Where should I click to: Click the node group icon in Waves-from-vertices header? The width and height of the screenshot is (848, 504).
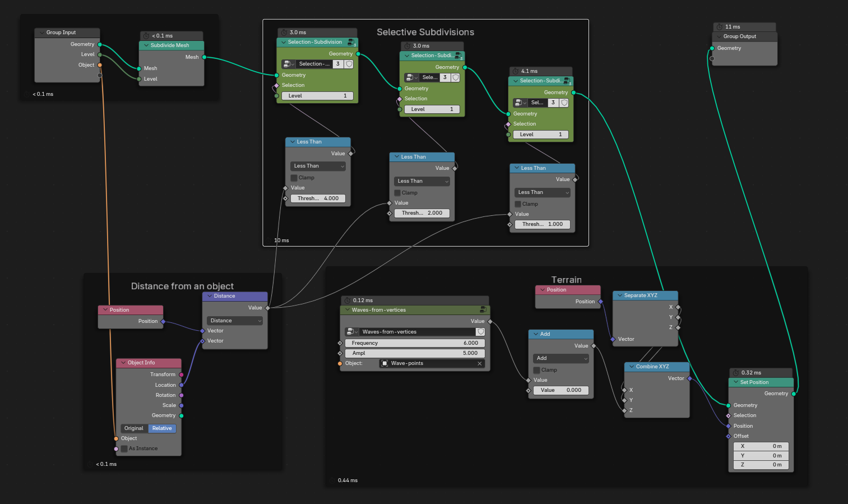click(483, 309)
